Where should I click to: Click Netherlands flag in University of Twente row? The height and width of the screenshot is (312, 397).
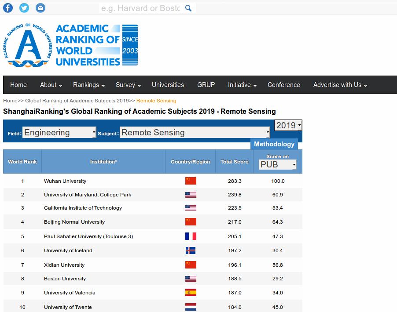tap(191, 307)
